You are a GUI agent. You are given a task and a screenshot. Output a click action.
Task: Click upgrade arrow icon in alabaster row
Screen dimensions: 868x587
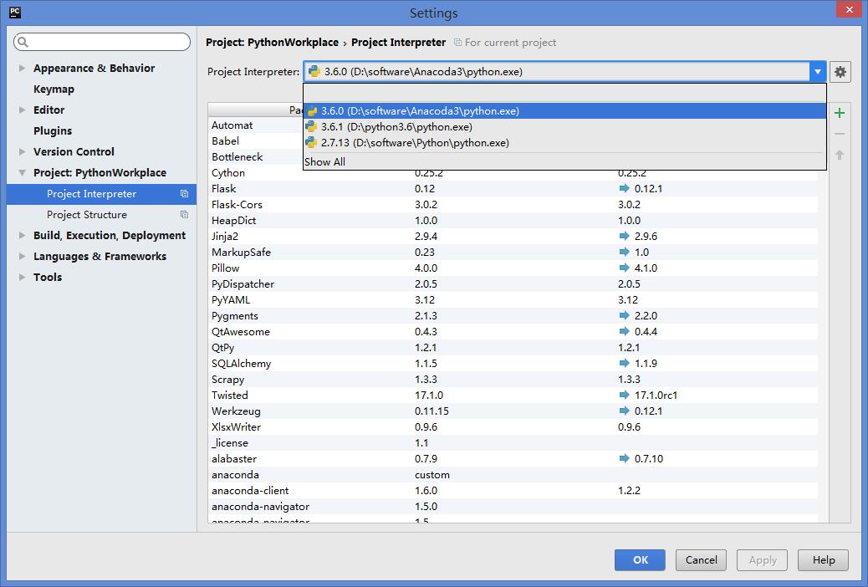pyautogui.click(x=625, y=458)
